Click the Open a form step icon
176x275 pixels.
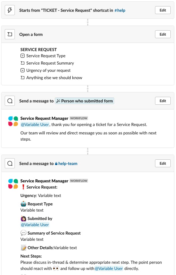pos(10,35)
